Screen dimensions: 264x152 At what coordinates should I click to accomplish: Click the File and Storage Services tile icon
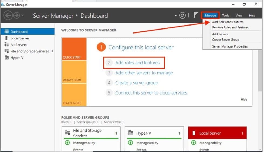coord(68,133)
